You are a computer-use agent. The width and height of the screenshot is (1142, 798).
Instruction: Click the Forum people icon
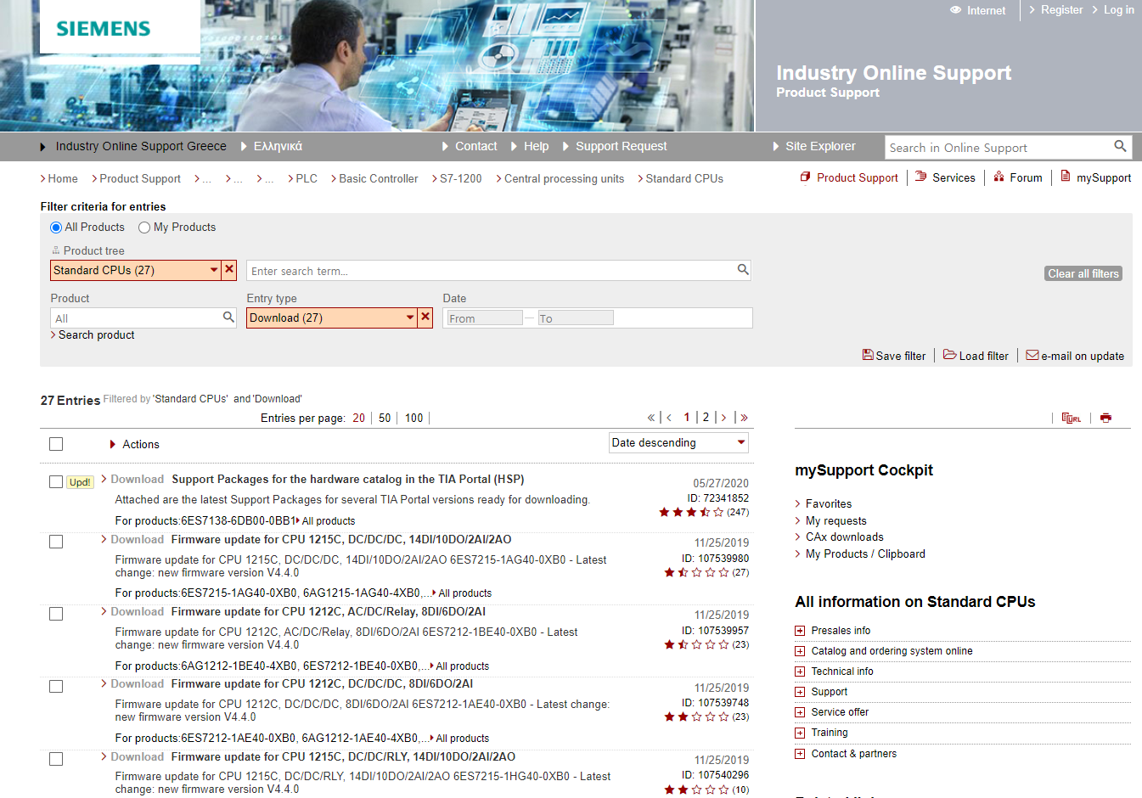click(x=999, y=177)
